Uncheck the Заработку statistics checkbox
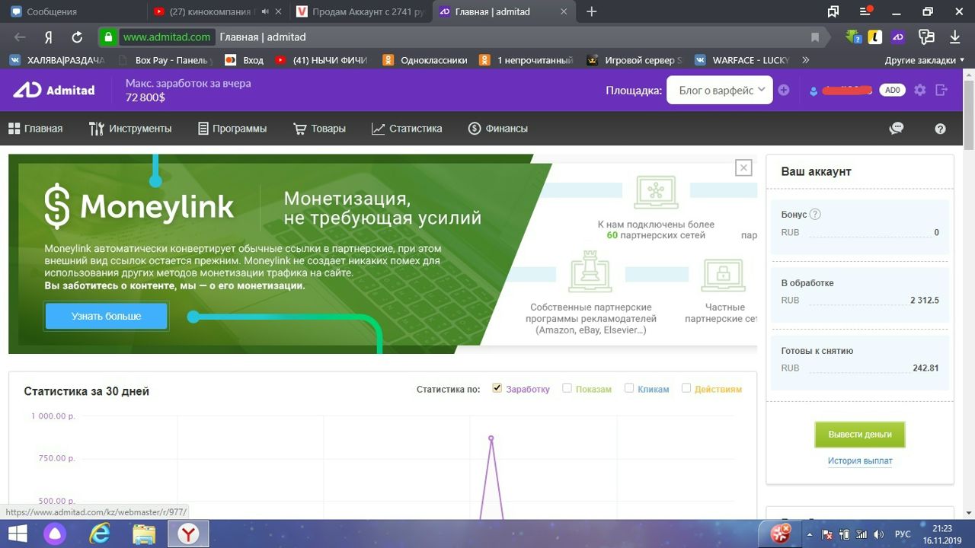 click(497, 388)
